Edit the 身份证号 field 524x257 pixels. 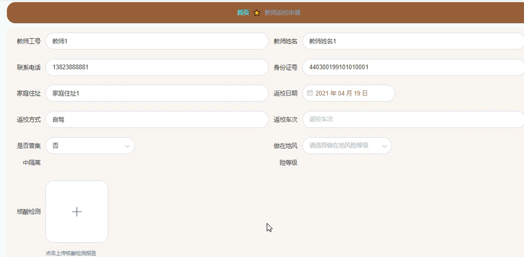coord(413,67)
